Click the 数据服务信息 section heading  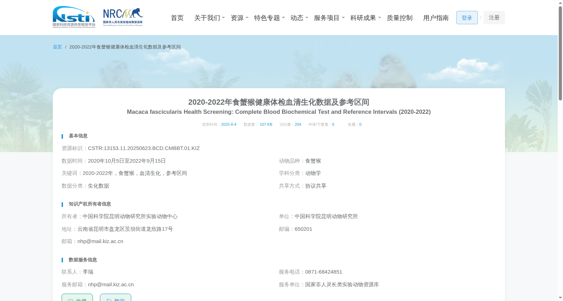[83, 260]
